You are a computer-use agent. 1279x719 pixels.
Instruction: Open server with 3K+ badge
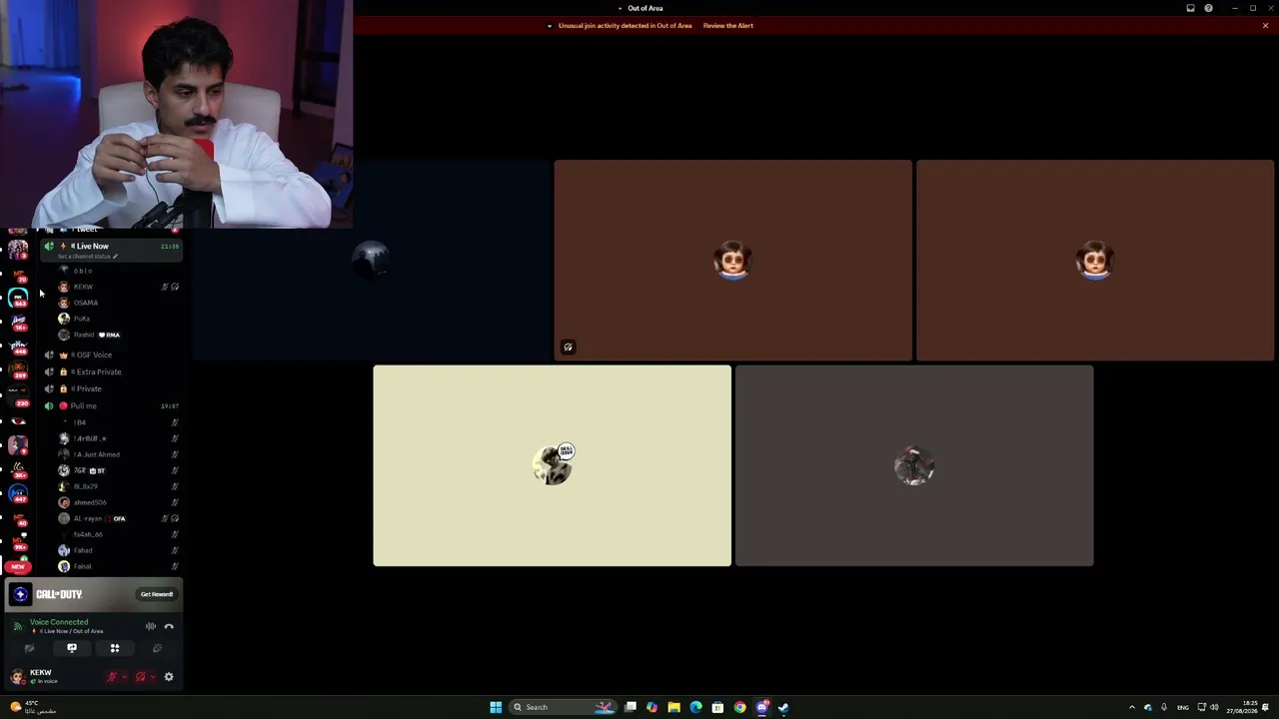pyautogui.click(x=18, y=469)
